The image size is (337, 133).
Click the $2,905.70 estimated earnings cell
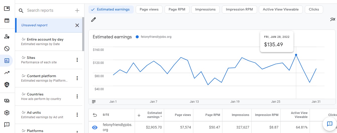coord(153,127)
